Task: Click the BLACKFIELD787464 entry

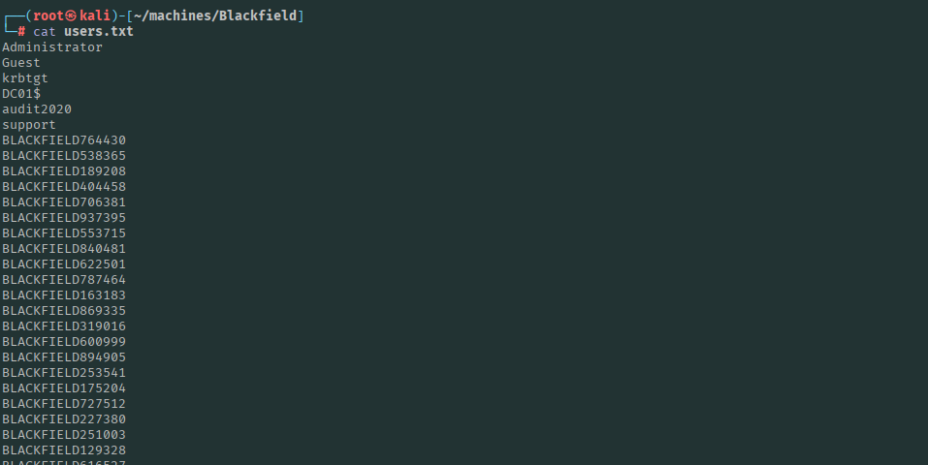Action: tap(64, 280)
